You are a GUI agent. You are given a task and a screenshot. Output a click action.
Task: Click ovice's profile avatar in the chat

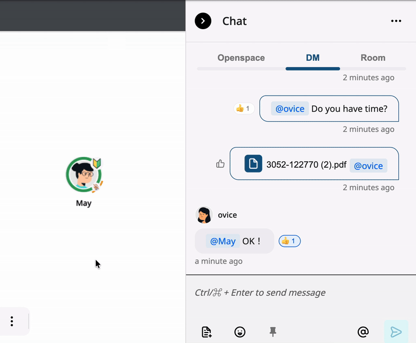[x=204, y=215]
